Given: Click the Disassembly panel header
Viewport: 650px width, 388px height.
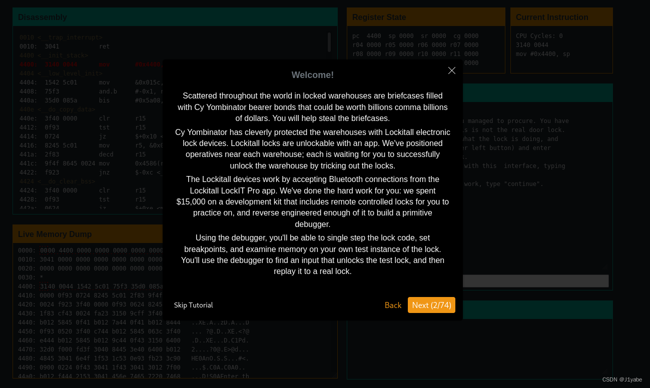Looking at the screenshot, I should coord(43,17).
